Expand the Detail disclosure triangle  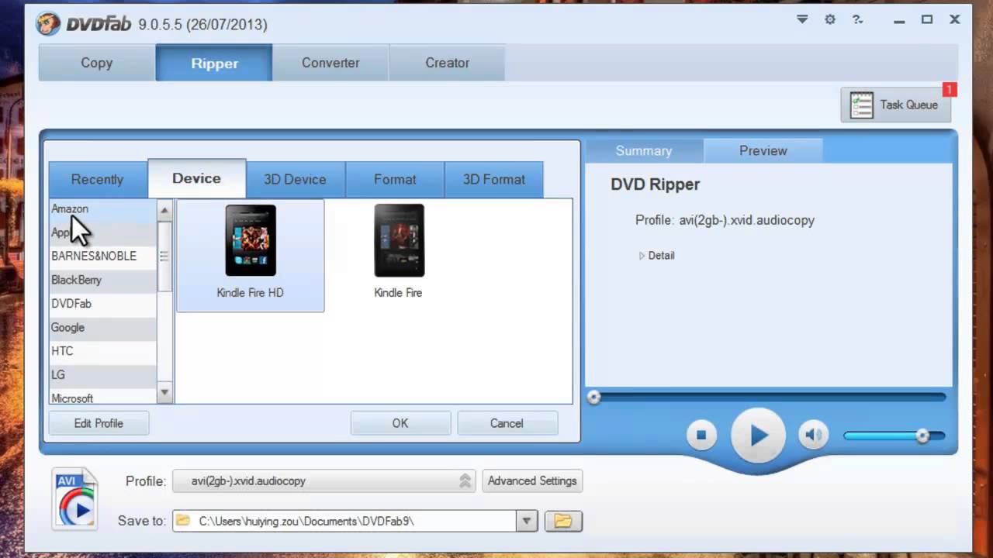(642, 256)
